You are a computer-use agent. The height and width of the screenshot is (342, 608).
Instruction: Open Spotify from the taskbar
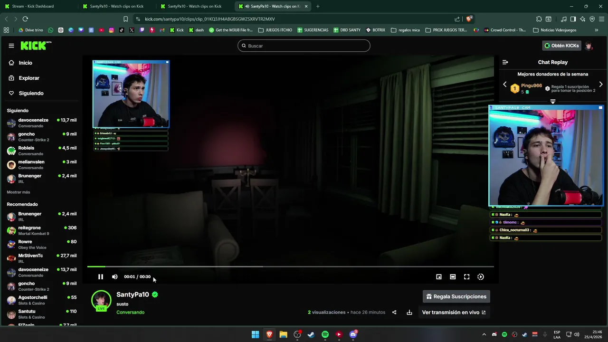click(x=325, y=334)
